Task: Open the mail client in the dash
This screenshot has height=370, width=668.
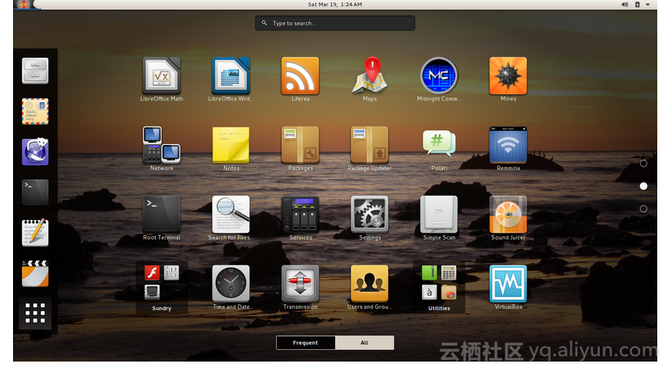Action: point(35,111)
